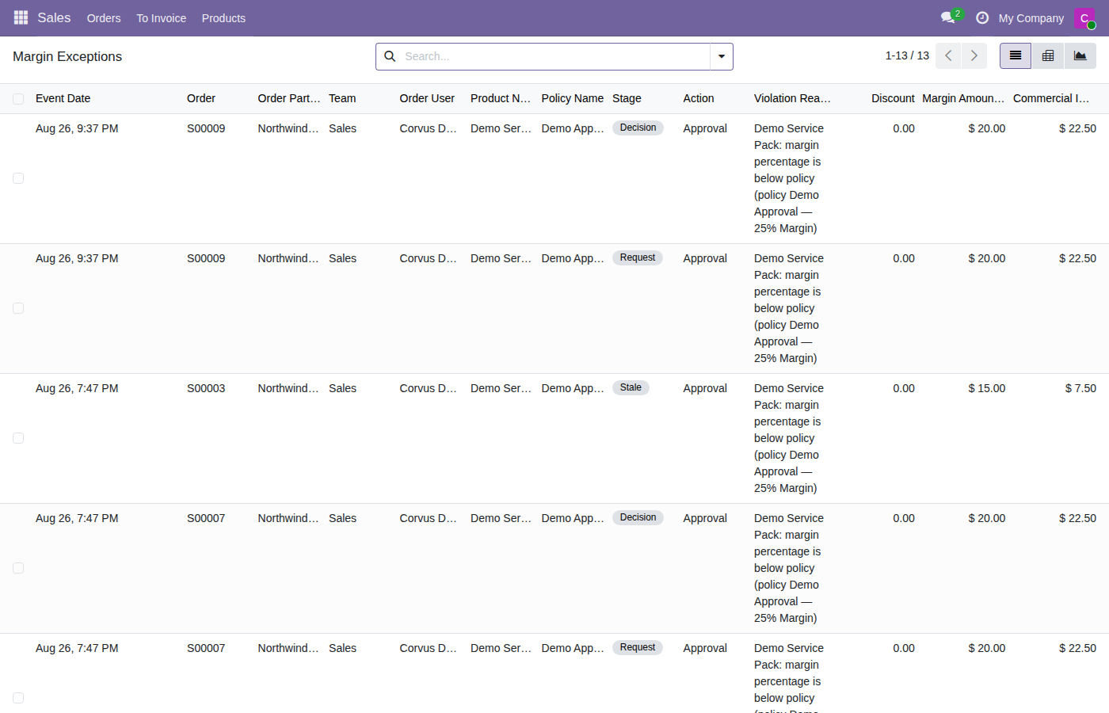Click Decision badge in first S00009 row
The height and width of the screenshot is (713, 1109).
(x=638, y=128)
